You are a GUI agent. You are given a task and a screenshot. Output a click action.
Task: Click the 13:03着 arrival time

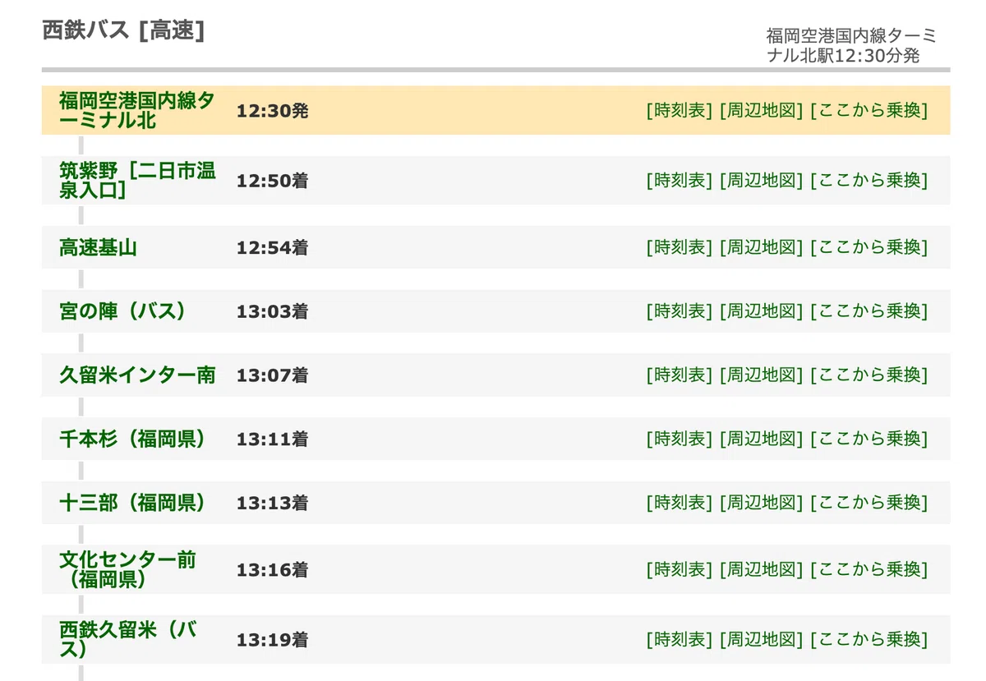(x=272, y=311)
